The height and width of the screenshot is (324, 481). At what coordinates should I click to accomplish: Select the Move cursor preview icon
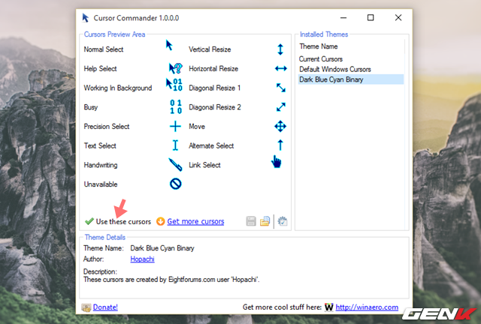pos(280,126)
